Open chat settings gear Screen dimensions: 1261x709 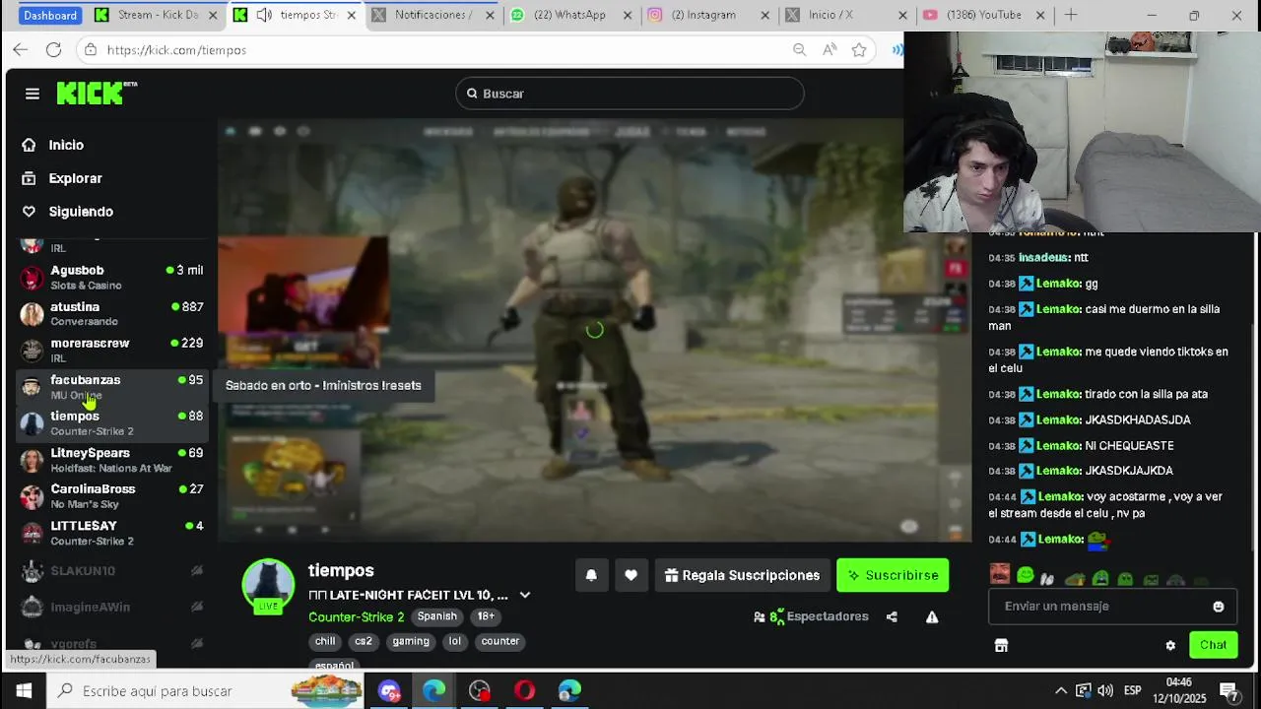1170,646
